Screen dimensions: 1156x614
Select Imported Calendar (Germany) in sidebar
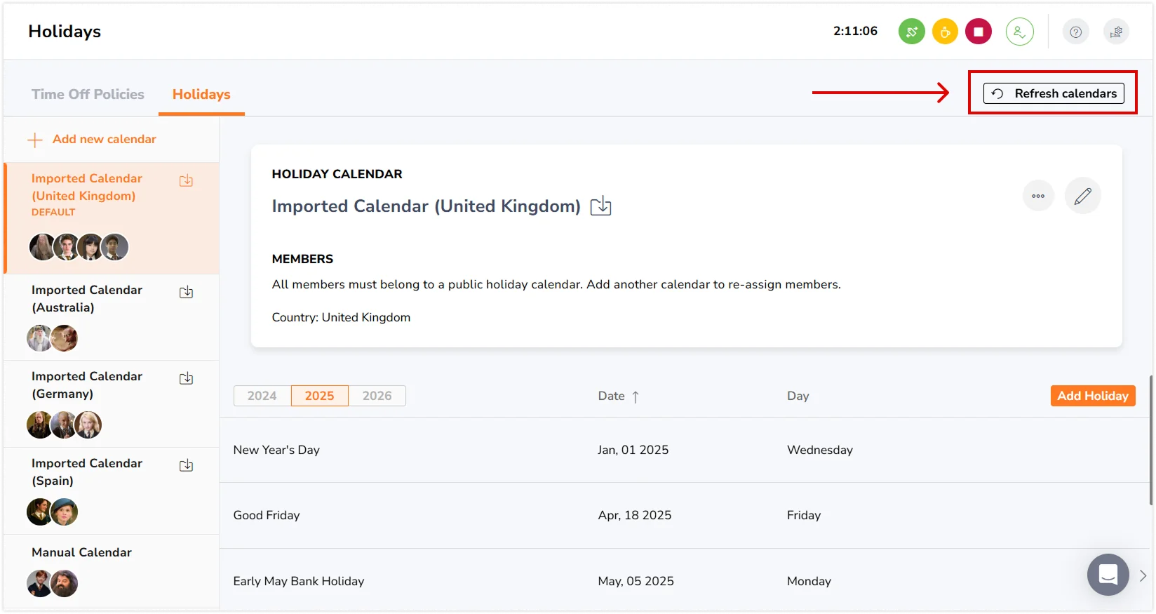[87, 385]
